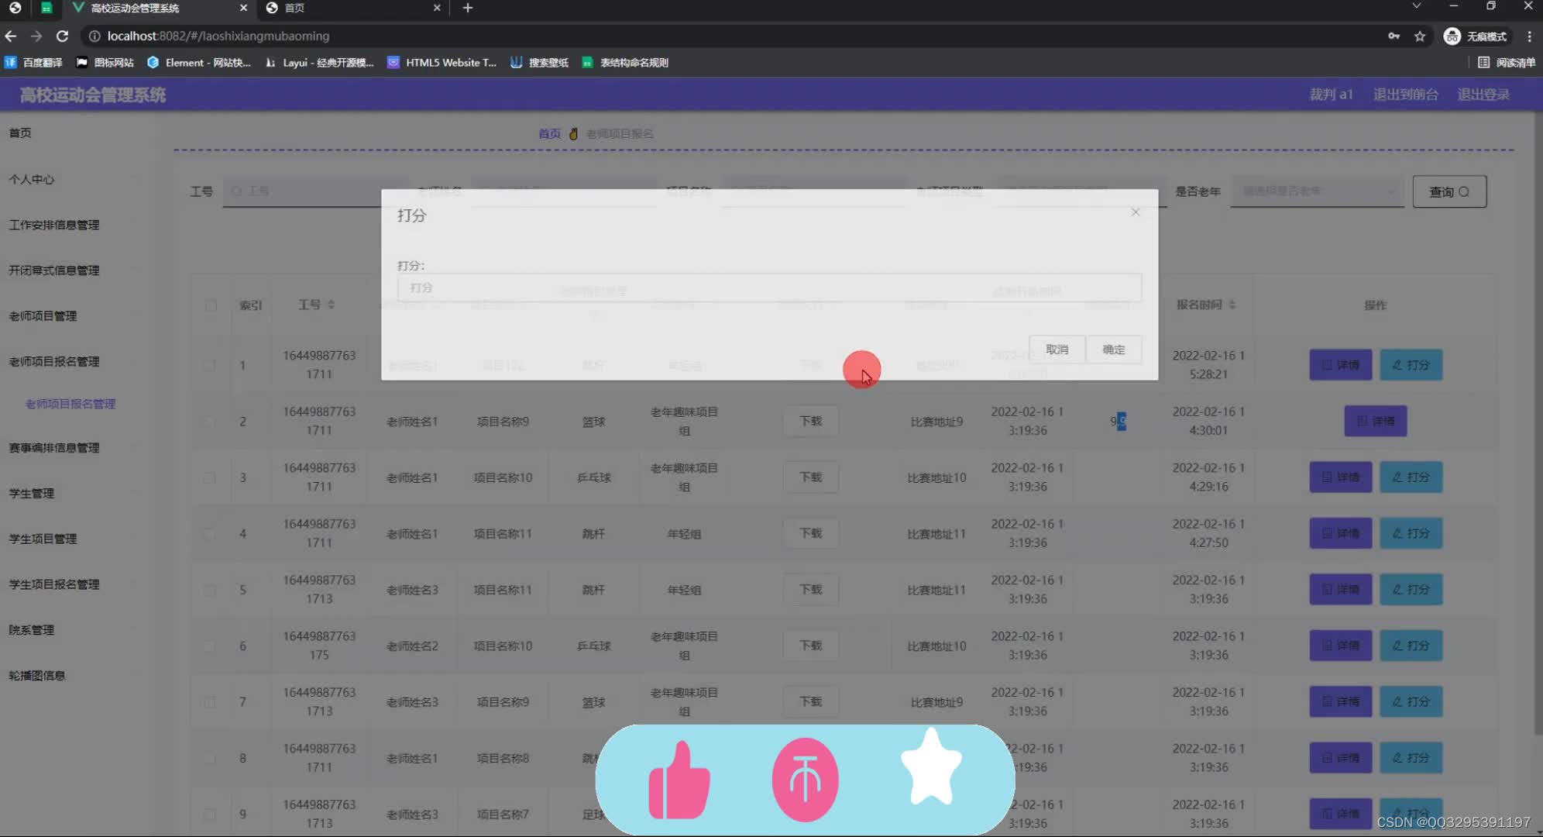Select 首页 in the sidebar
Image resolution: width=1543 pixels, height=837 pixels.
coord(20,133)
